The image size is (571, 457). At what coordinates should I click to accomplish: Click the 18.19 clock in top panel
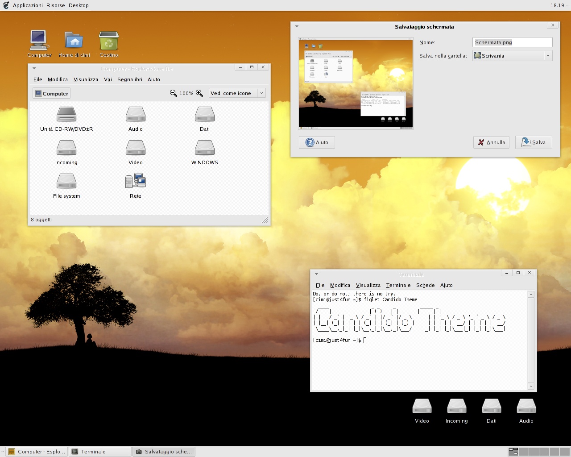pyautogui.click(x=557, y=5)
